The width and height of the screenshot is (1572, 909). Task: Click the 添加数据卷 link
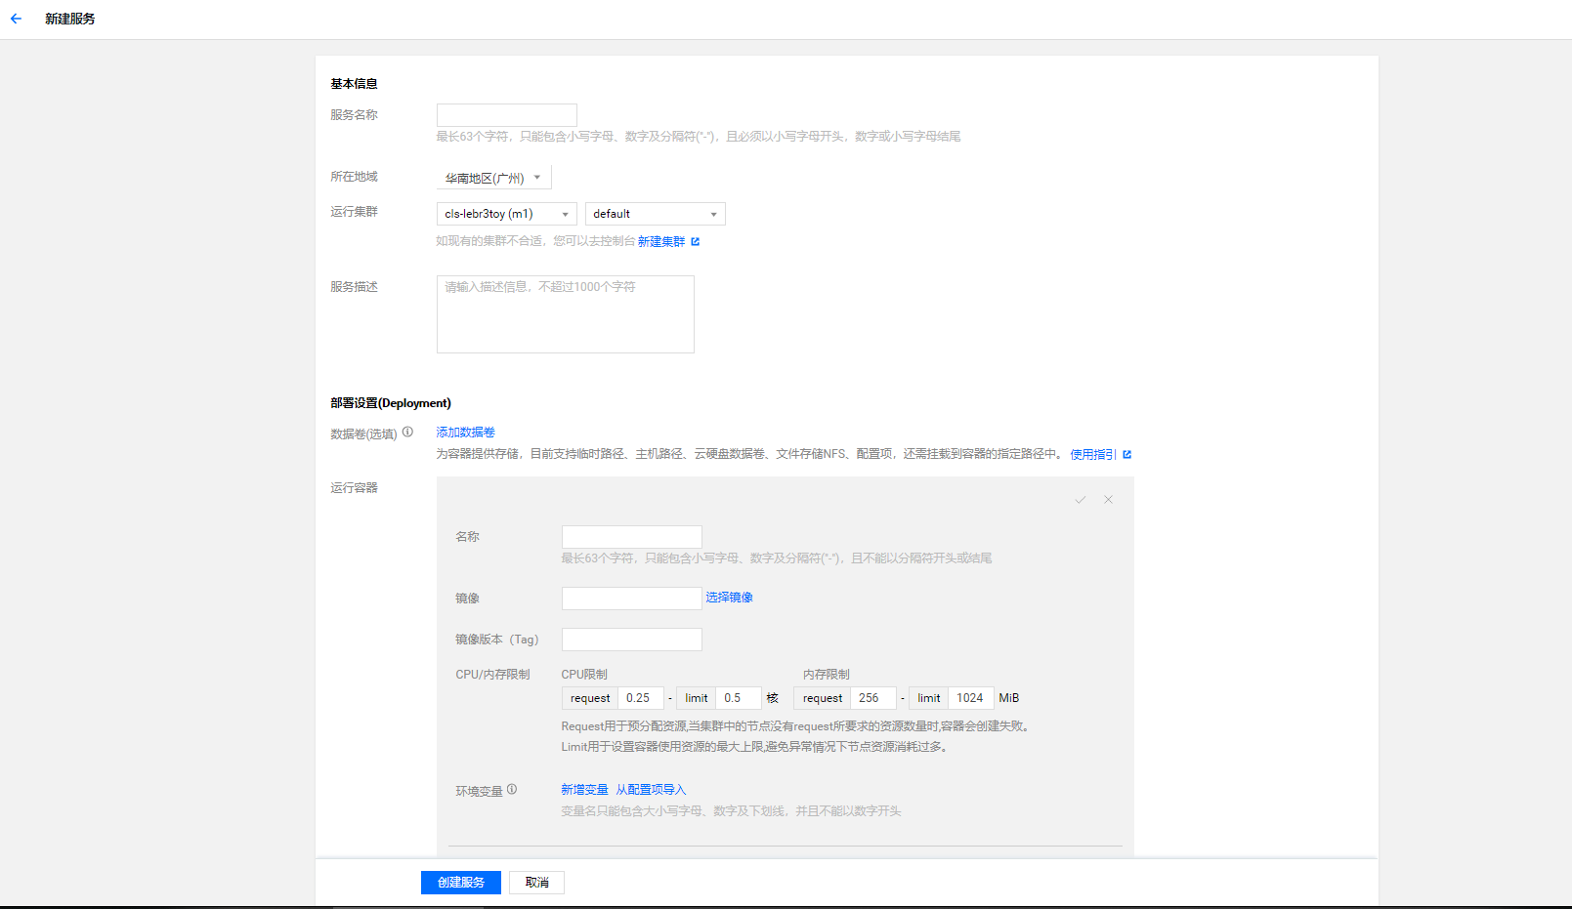pyautogui.click(x=466, y=433)
